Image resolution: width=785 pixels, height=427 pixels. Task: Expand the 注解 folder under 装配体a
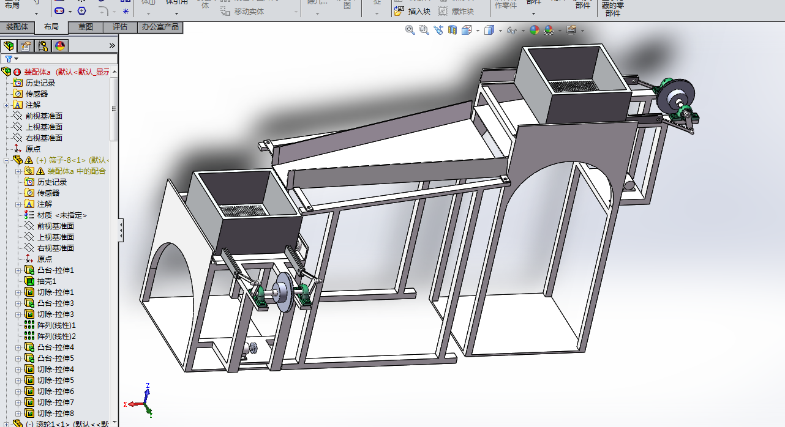[x=7, y=105]
